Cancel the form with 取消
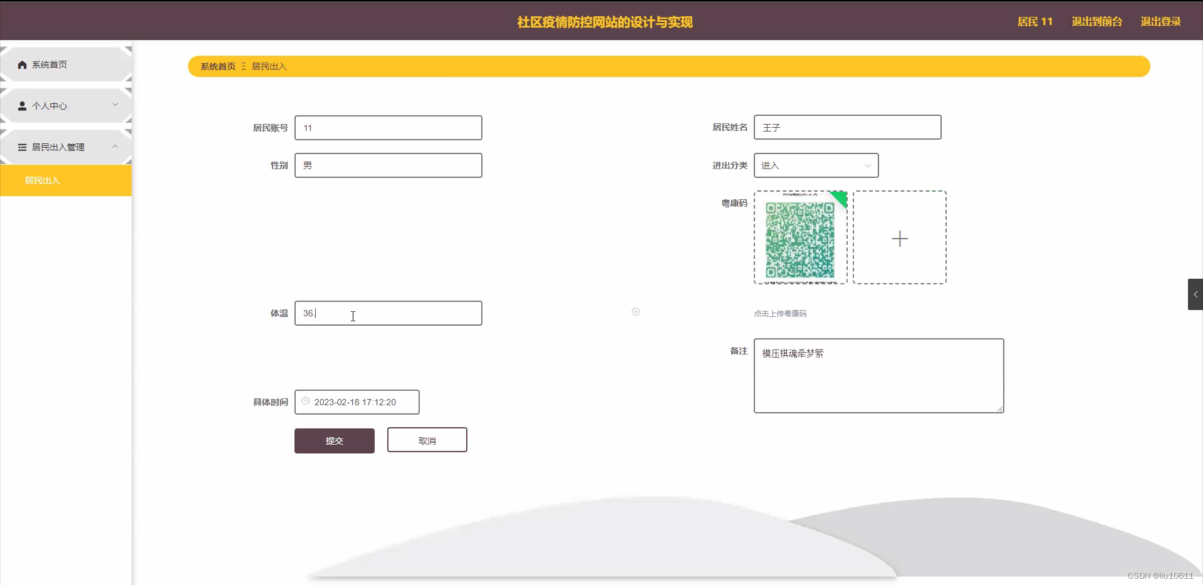The height and width of the screenshot is (585, 1203). coord(427,440)
